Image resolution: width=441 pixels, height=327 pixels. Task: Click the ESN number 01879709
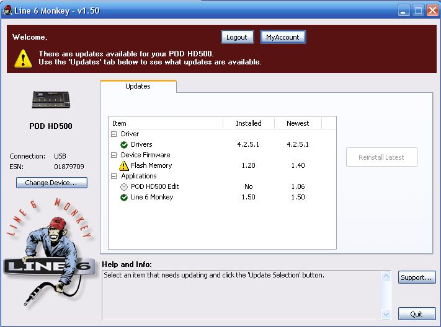tap(69, 167)
